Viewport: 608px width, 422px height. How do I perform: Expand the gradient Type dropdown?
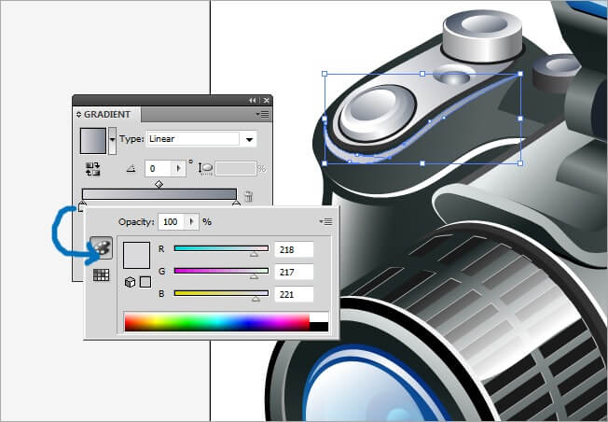(x=249, y=139)
